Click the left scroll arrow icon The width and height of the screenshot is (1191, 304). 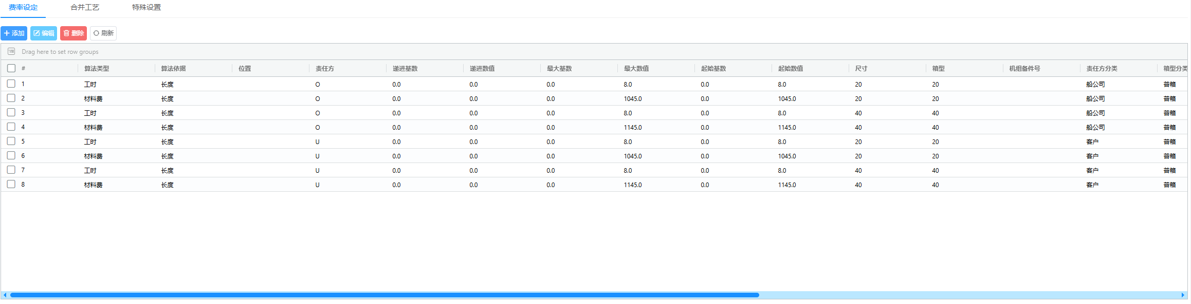(5, 295)
